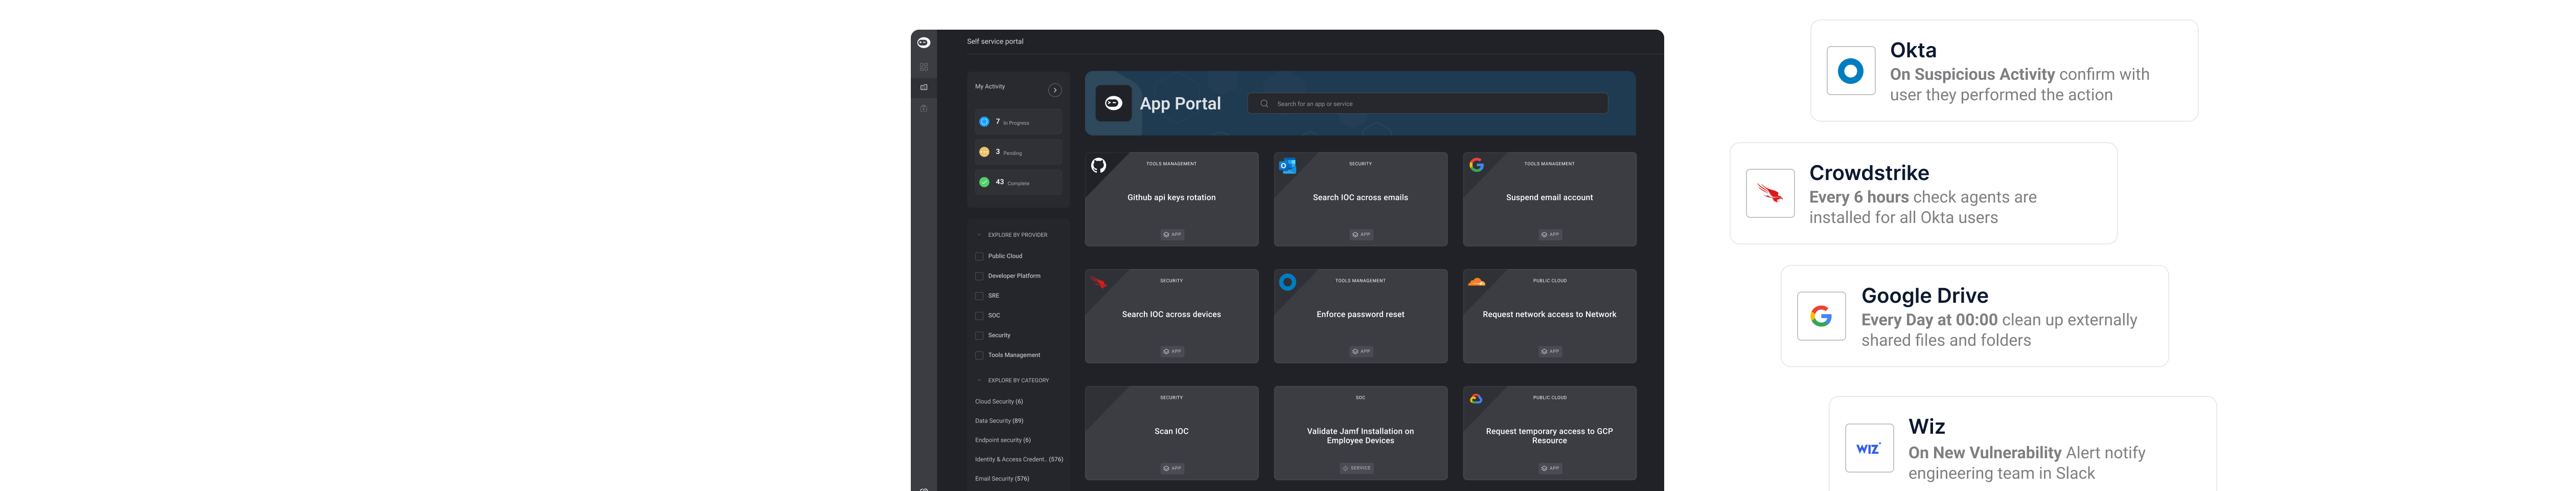Open the dashboard grid icon in the sidebar
Image resolution: width=2576 pixels, height=491 pixels.
[923, 67]
